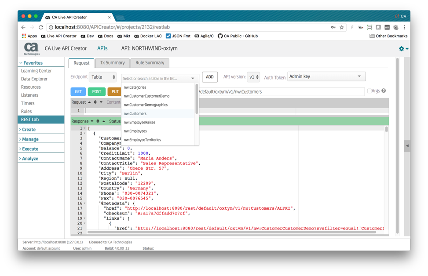Open Data Explorer in sidebar
Image resolution: width=428 pixels, height=276 pixels.
click(34, 79)
